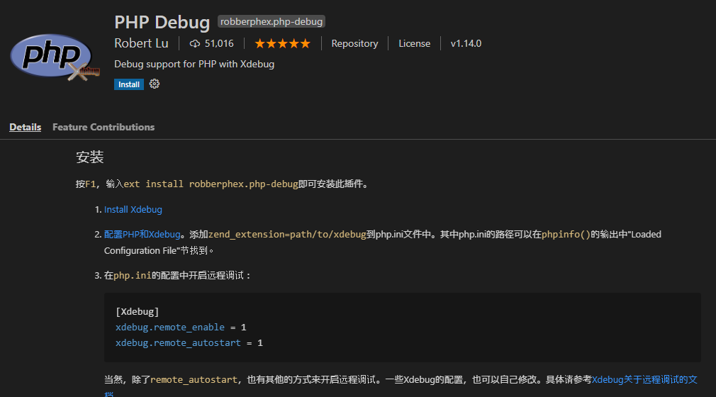The image size is (716, 397).
Task: Open the Repository link
Action: coord(354,43)
